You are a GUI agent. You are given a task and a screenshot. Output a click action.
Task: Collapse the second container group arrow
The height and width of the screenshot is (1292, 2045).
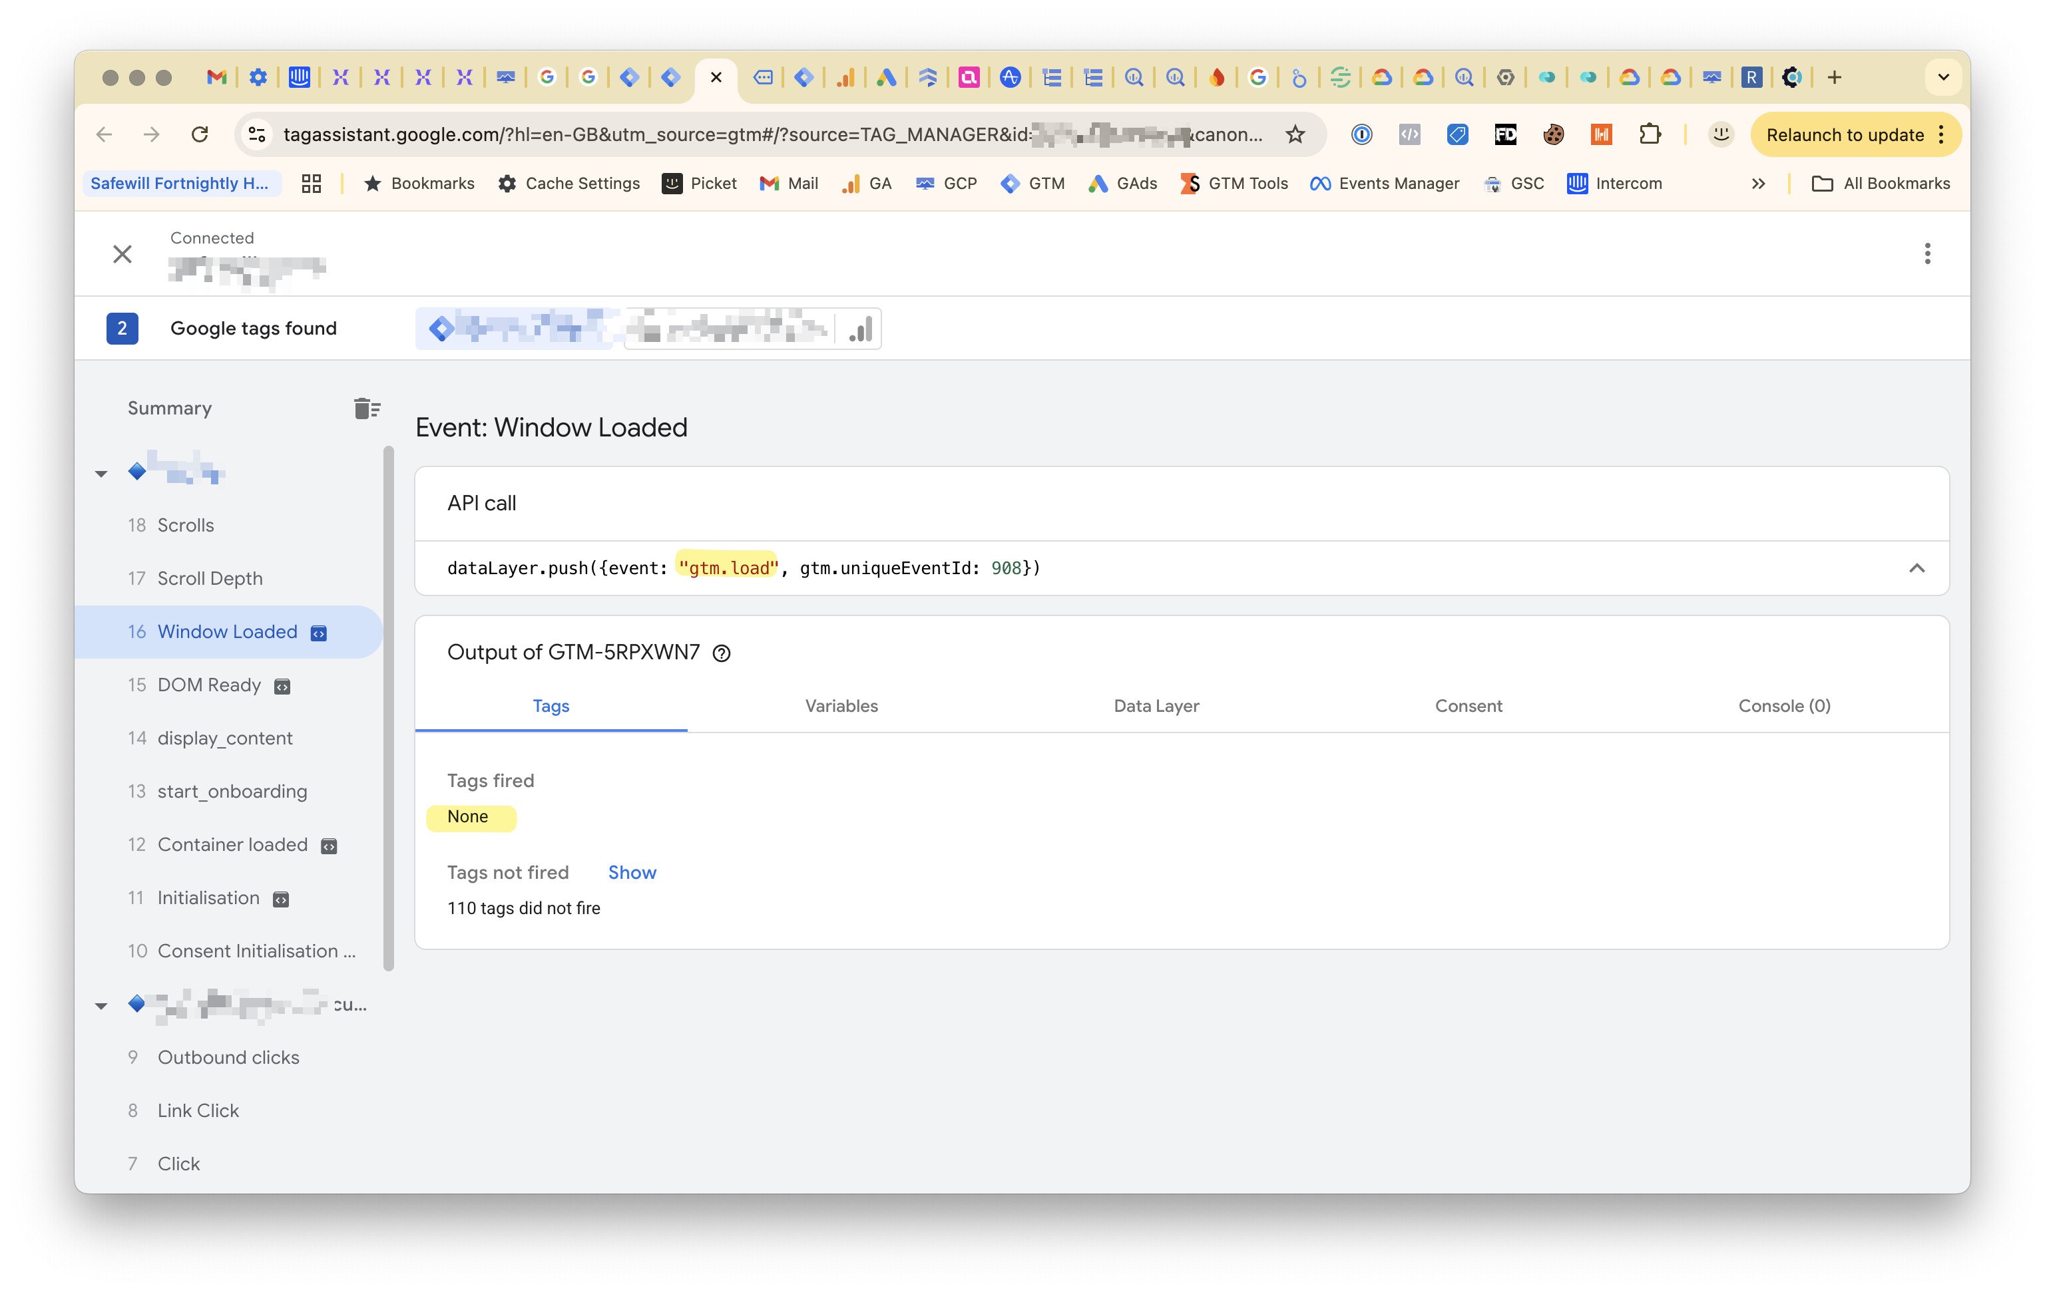point(101,1006)
